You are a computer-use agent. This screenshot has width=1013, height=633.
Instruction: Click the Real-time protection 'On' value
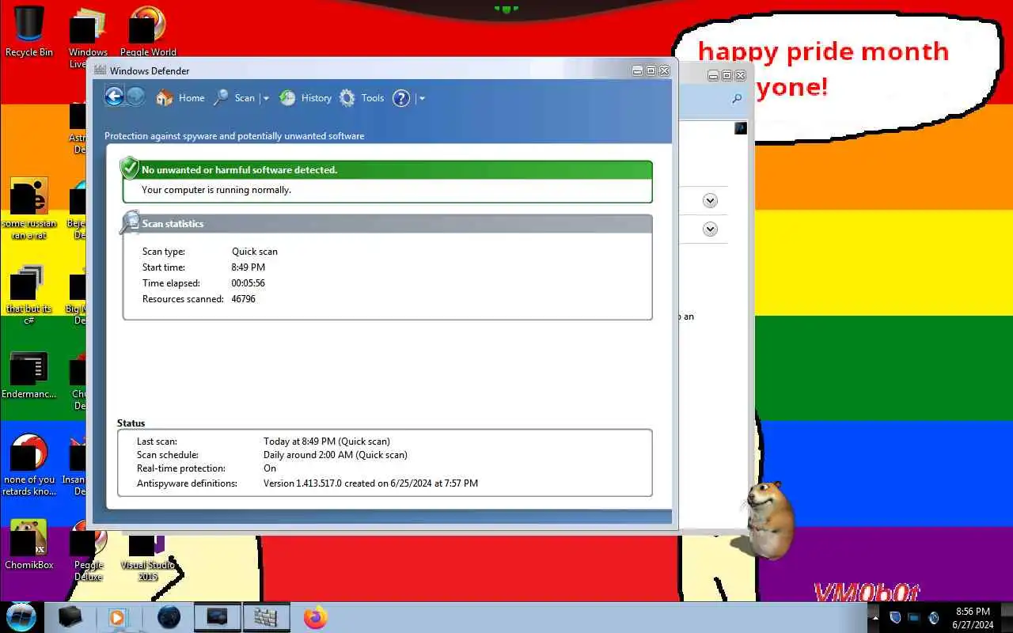(270, 468)
